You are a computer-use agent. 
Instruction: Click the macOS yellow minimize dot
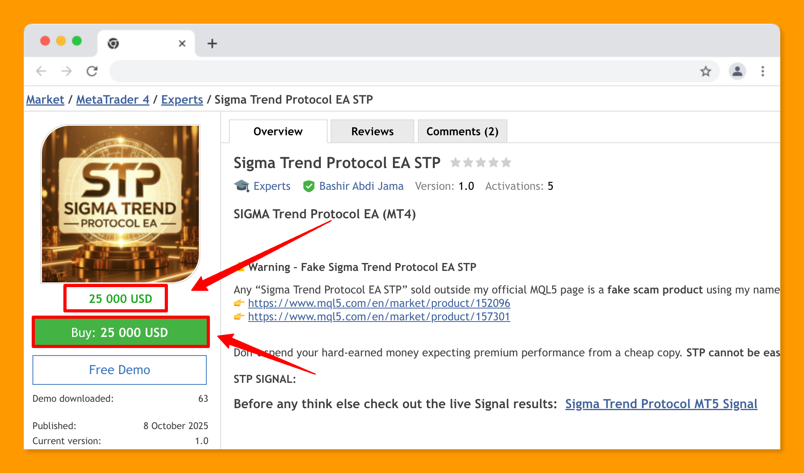[x=61, y=41]
